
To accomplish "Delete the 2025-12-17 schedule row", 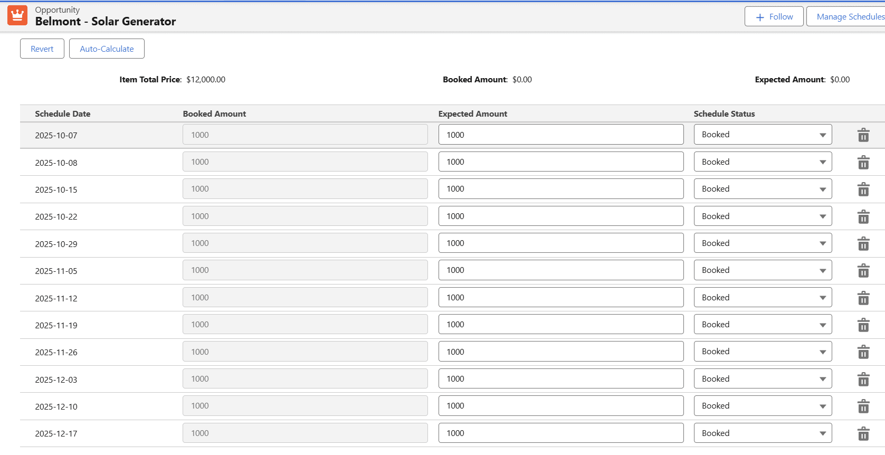I will pyautogui.click(x=863, y=434).
